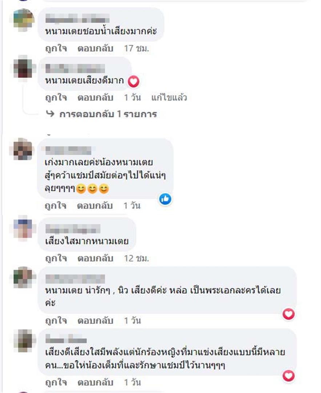Like the comment เสียงใสมากหนามเตย

[x=56, y=258]
